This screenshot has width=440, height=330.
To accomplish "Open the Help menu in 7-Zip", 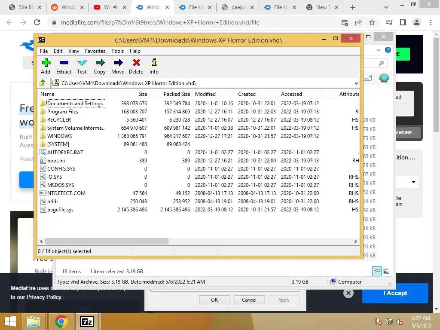I will tap(135, 51).
